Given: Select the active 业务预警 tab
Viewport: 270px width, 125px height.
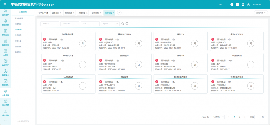Looking at the screenshot, I should [109, 13].
